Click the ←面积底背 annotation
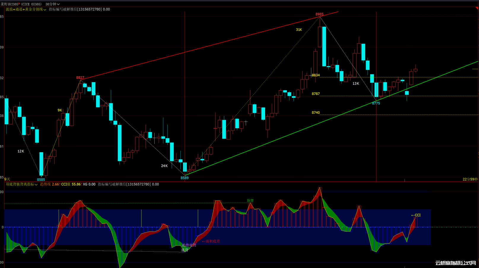The image size is (479, 268). 211,241
